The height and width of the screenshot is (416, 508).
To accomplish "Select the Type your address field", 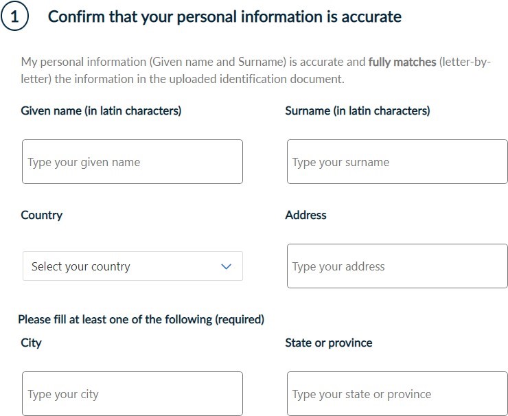I will (x=397, y=266).
